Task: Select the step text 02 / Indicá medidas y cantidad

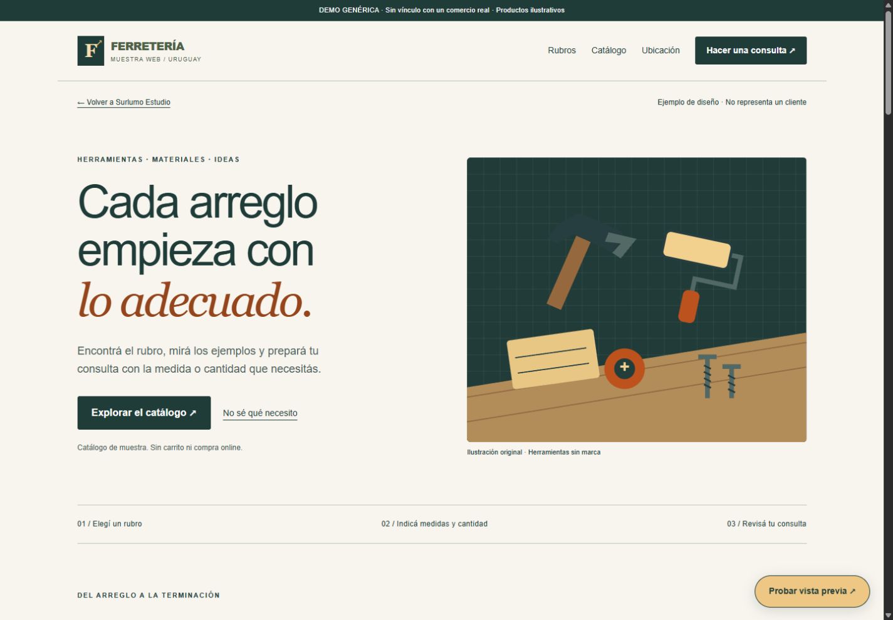Action: click(x=434, y=524)
